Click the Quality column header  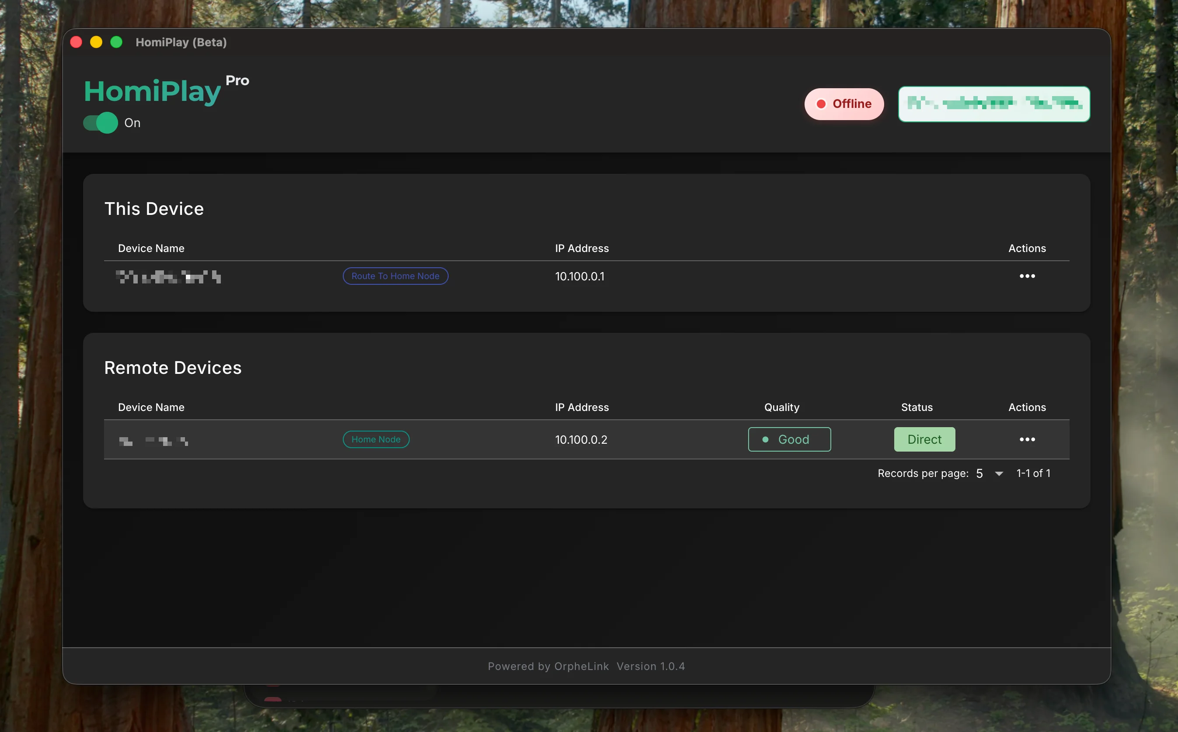[x=782, y=407]
